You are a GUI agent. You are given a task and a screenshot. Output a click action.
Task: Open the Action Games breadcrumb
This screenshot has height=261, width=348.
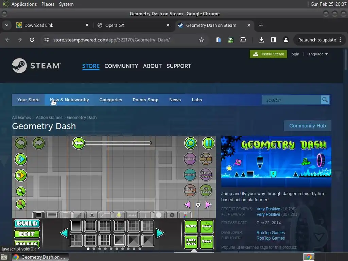coord(49,117)
